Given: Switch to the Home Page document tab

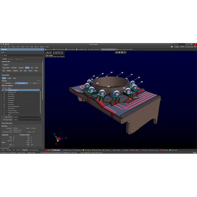Looking at the screenshot, I should pyautogui.click(x=49, y=49).
